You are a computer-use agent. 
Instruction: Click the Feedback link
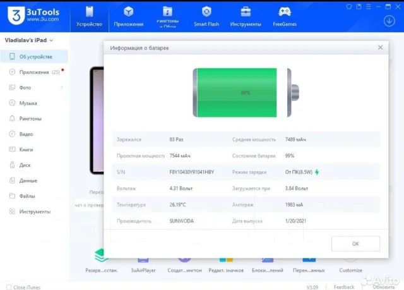pos(344,287)
